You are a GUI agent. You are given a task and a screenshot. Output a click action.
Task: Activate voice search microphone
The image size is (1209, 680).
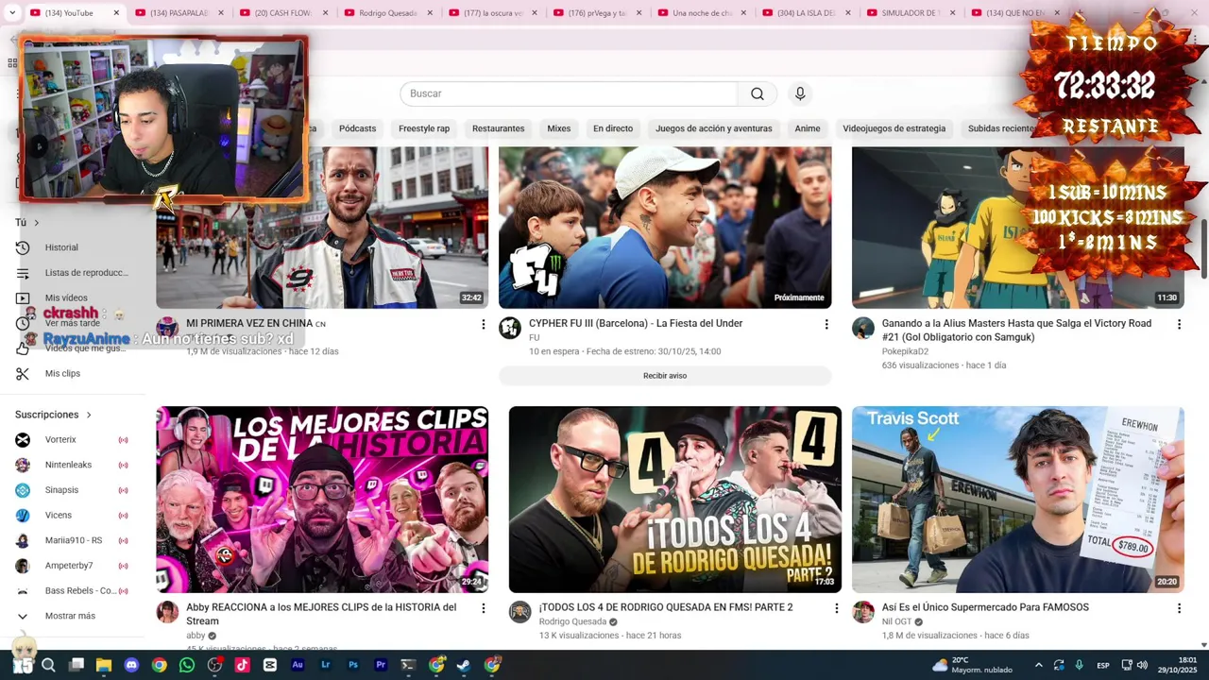tap(800, 93)
